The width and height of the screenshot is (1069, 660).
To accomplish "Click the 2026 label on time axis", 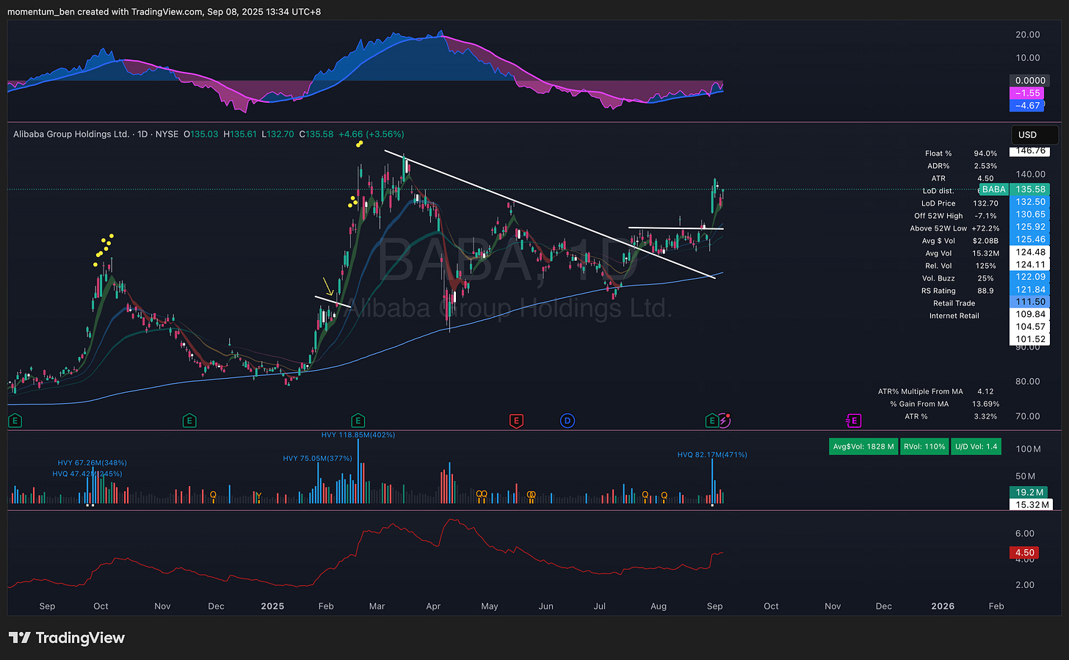I will tap(943, 606).
